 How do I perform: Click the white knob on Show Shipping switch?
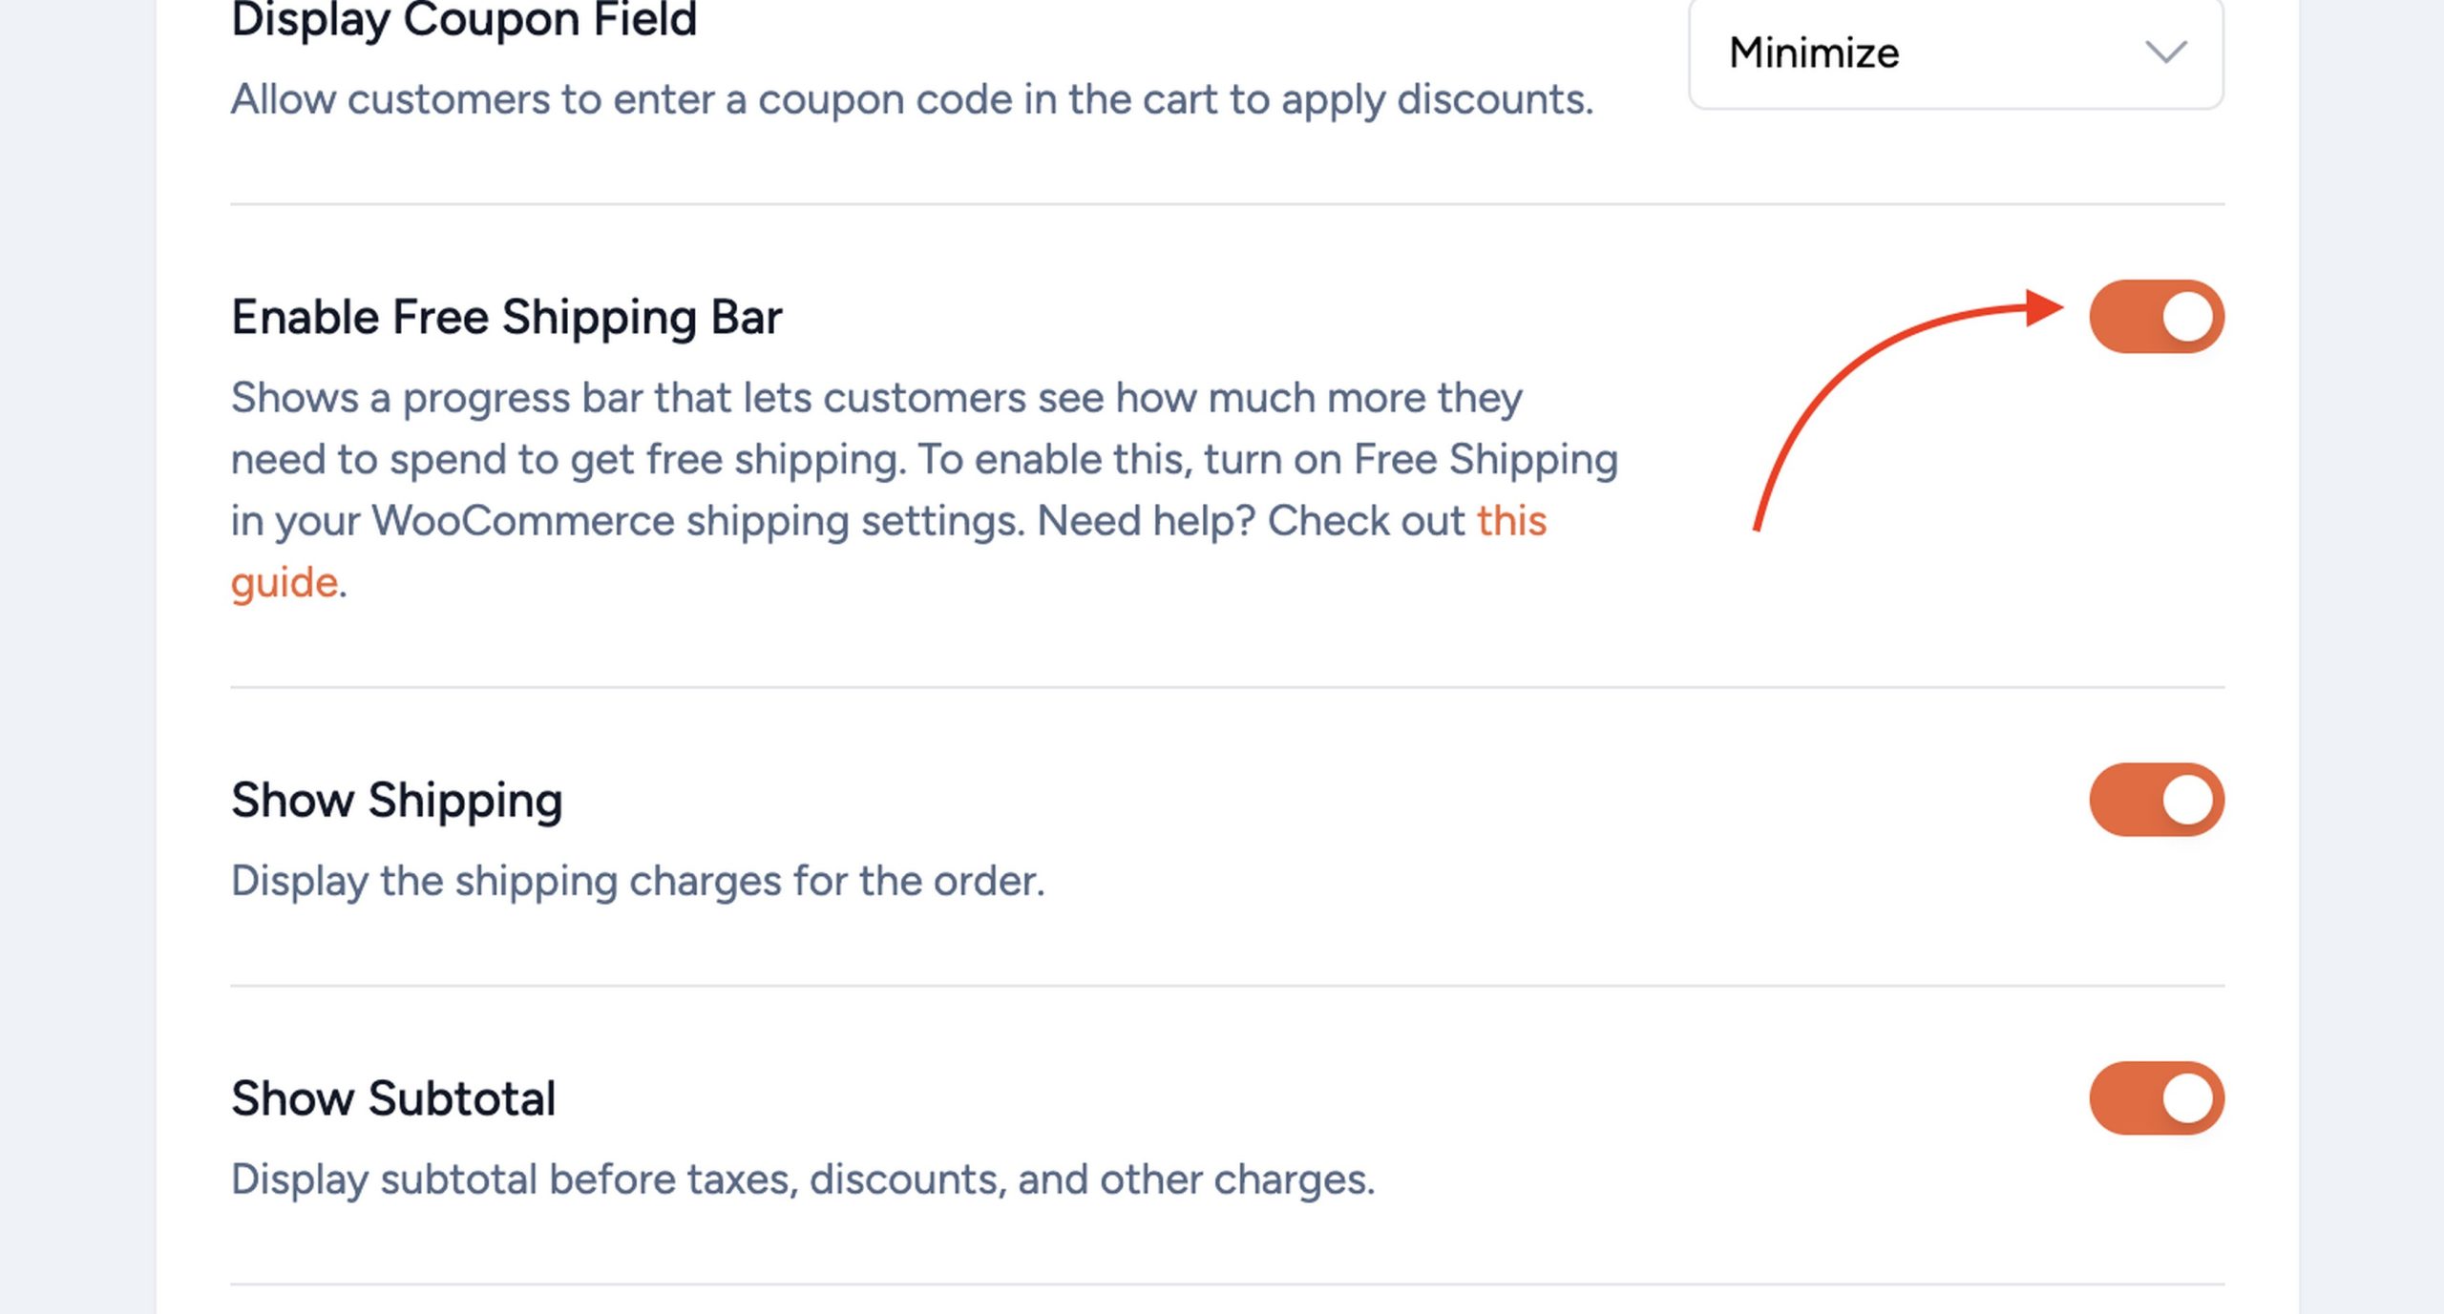pos(2187,800)
